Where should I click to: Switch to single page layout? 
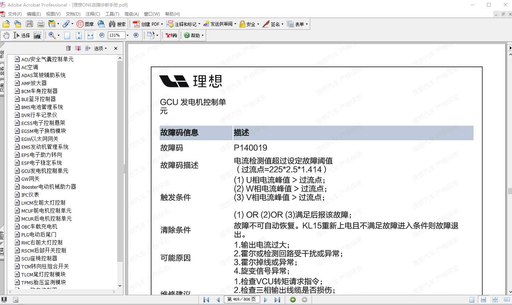coord(472,300)
